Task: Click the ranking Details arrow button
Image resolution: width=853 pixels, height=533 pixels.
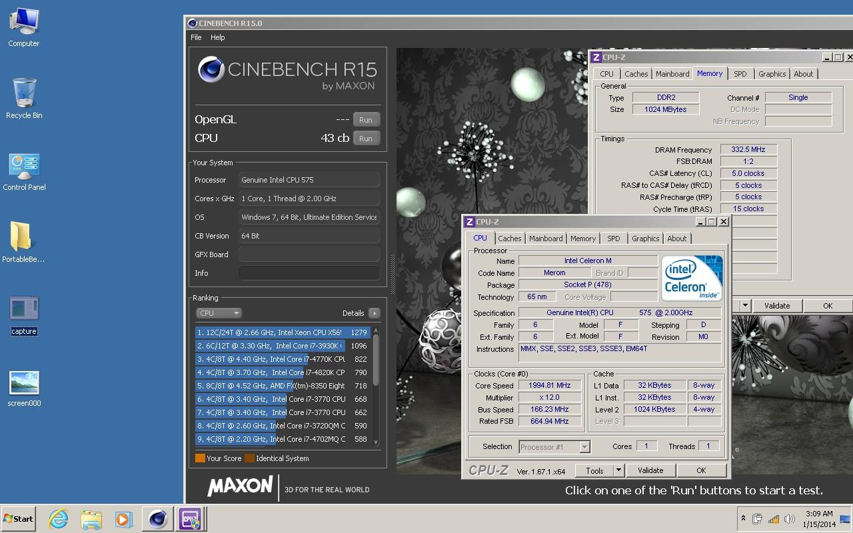Action: (375, 313)
